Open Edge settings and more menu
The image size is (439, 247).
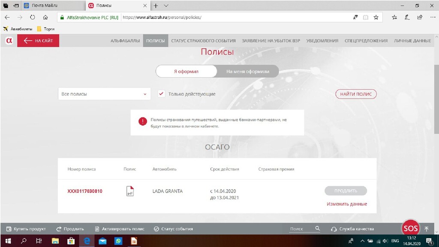tap(433, 17)
